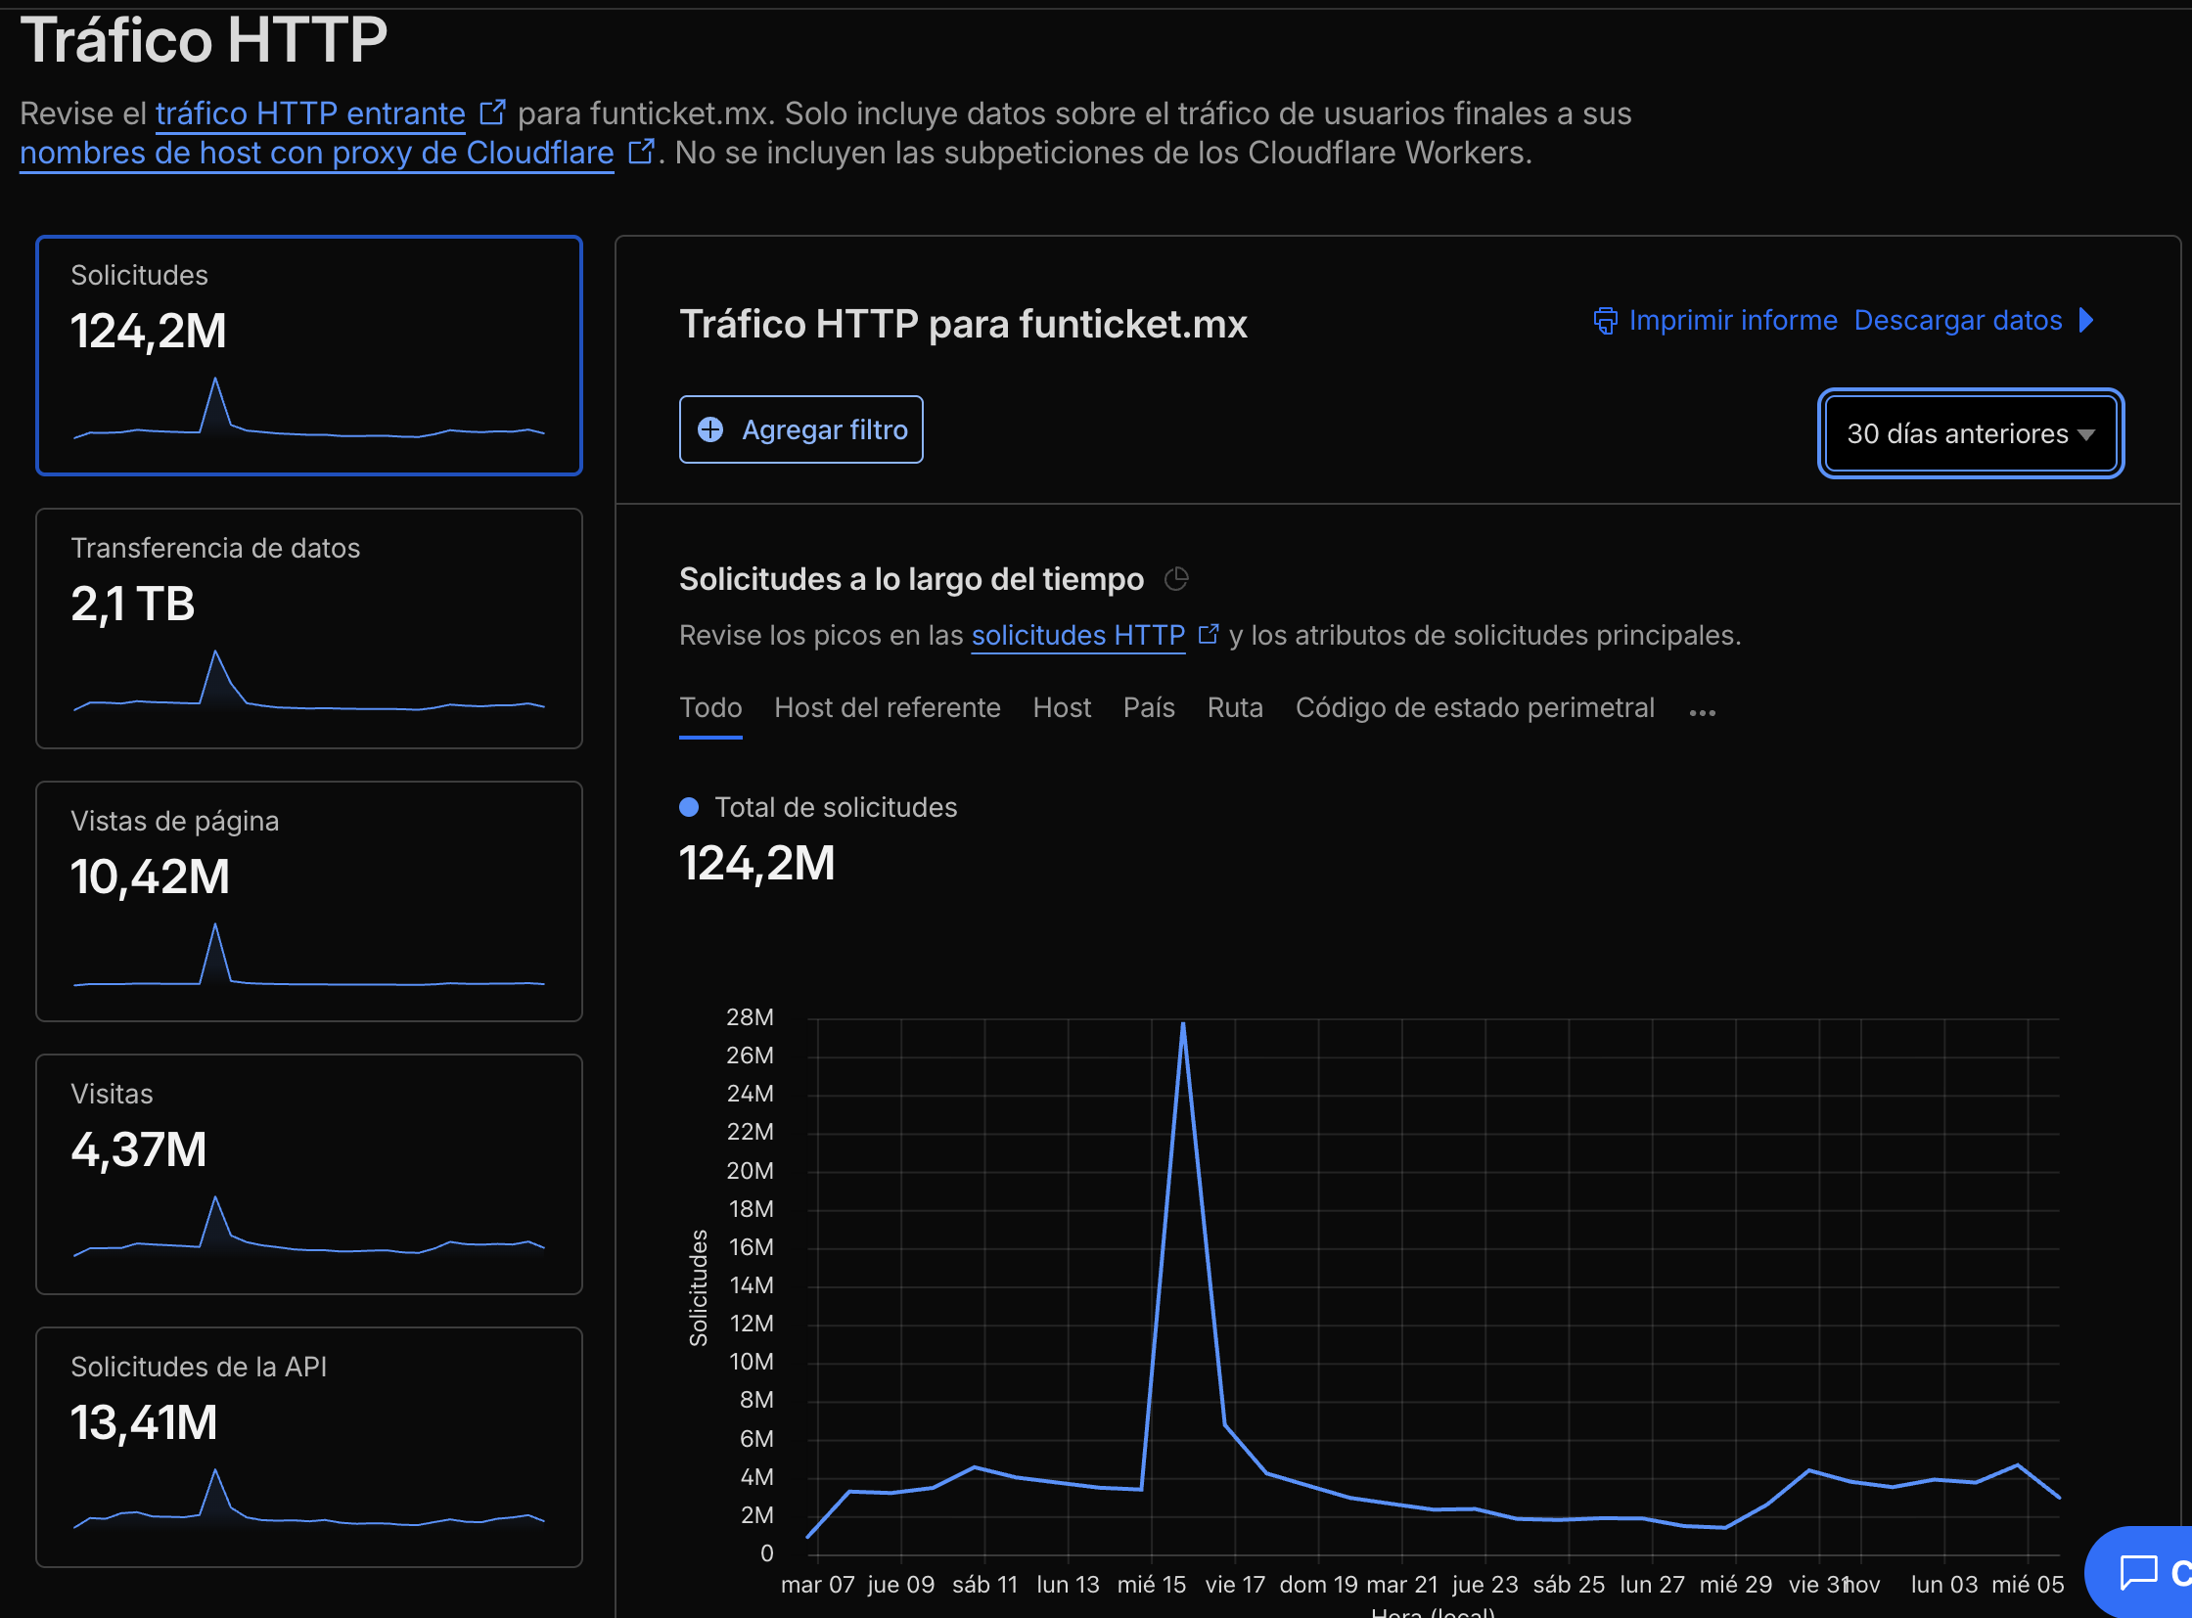Viewport: 2192px width, 1618px height.
Task: Click the arrow icon next to Descargar datos
Action: (x=2087, y=320)
